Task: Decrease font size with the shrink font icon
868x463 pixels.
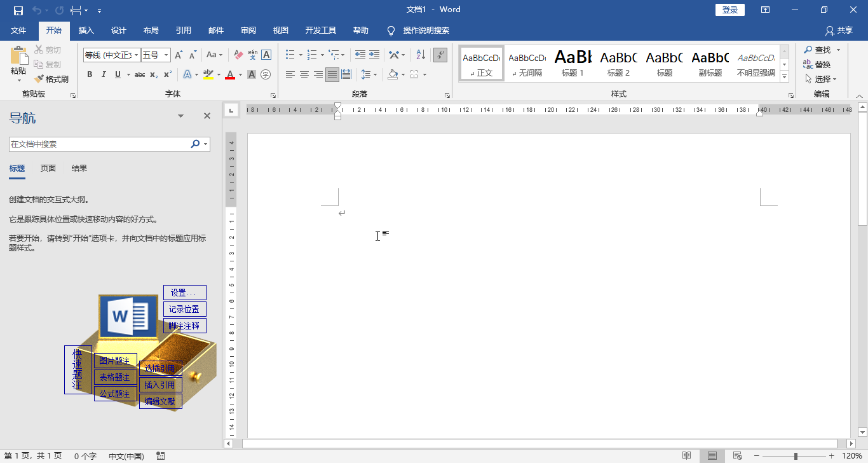Action: (193, 55)
